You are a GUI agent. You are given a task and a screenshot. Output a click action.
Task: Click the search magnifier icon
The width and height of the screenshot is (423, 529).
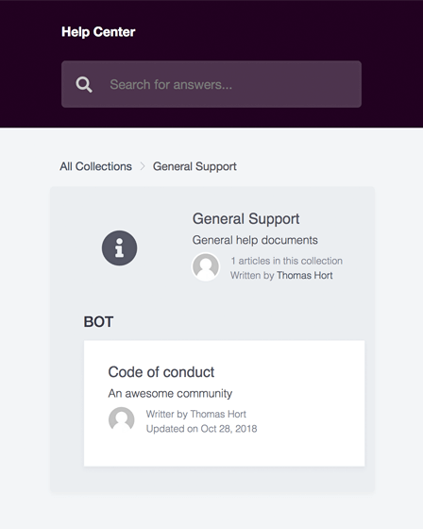coord(84,84)
